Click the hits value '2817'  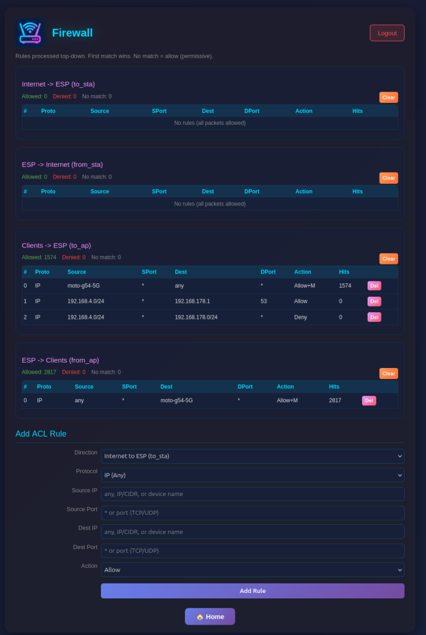pyautogui.click(x=335, y=400)
